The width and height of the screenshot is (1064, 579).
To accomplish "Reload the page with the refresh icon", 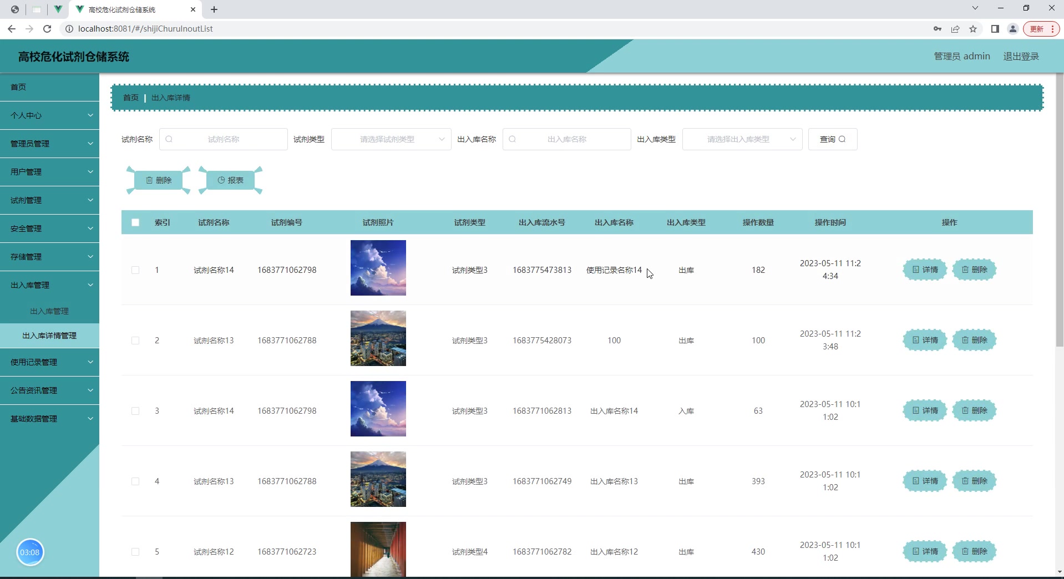I will point(47,29).
